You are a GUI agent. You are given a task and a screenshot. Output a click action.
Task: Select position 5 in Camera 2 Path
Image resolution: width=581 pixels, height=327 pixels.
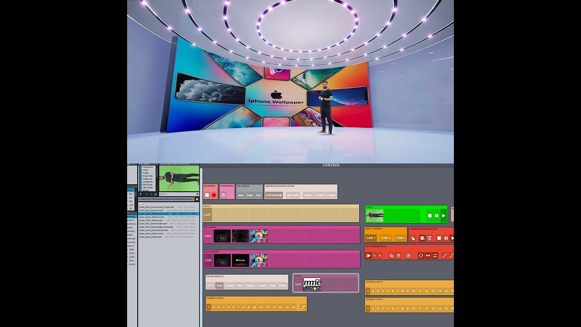pos(388,291)
